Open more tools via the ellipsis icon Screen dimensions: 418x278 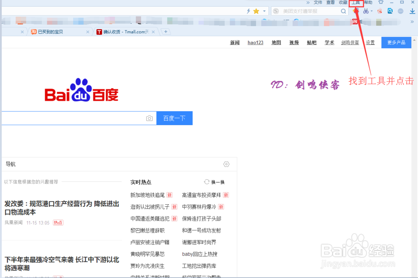[400, 11]
